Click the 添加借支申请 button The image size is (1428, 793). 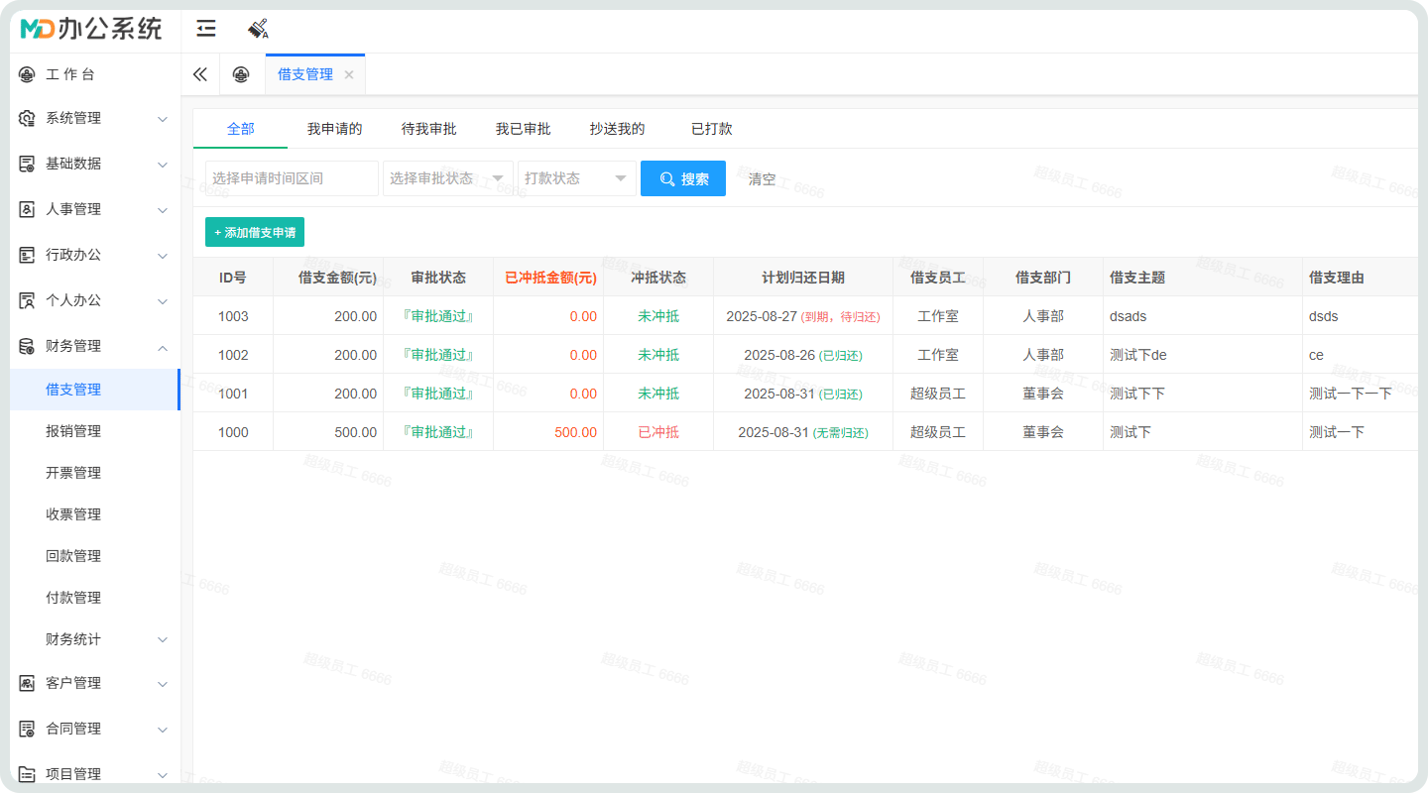255,232
